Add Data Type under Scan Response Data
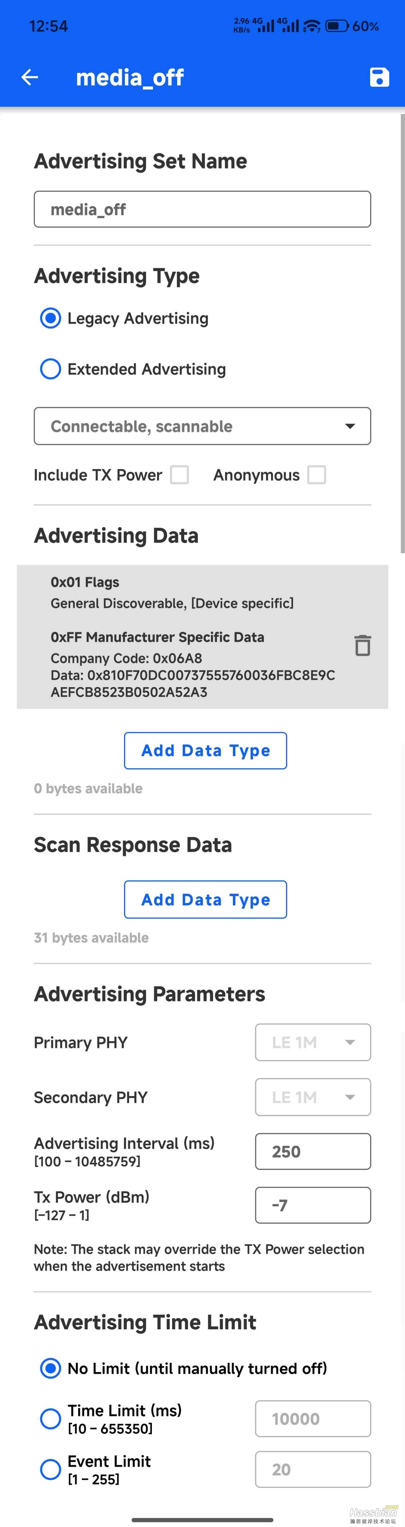Viewport: 405px width, 1527px height. click(x=205, y=899)
